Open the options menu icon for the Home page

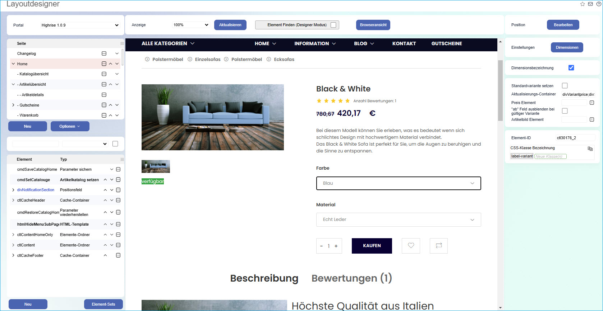[104, 64]
